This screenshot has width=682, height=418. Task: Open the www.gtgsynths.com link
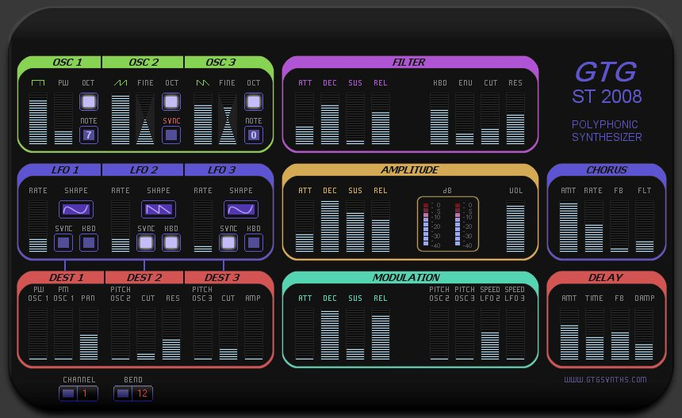point(605,379)
